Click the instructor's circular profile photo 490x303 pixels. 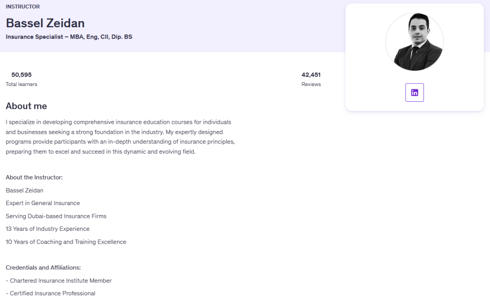pyautogui.click(x=414, y=42)
